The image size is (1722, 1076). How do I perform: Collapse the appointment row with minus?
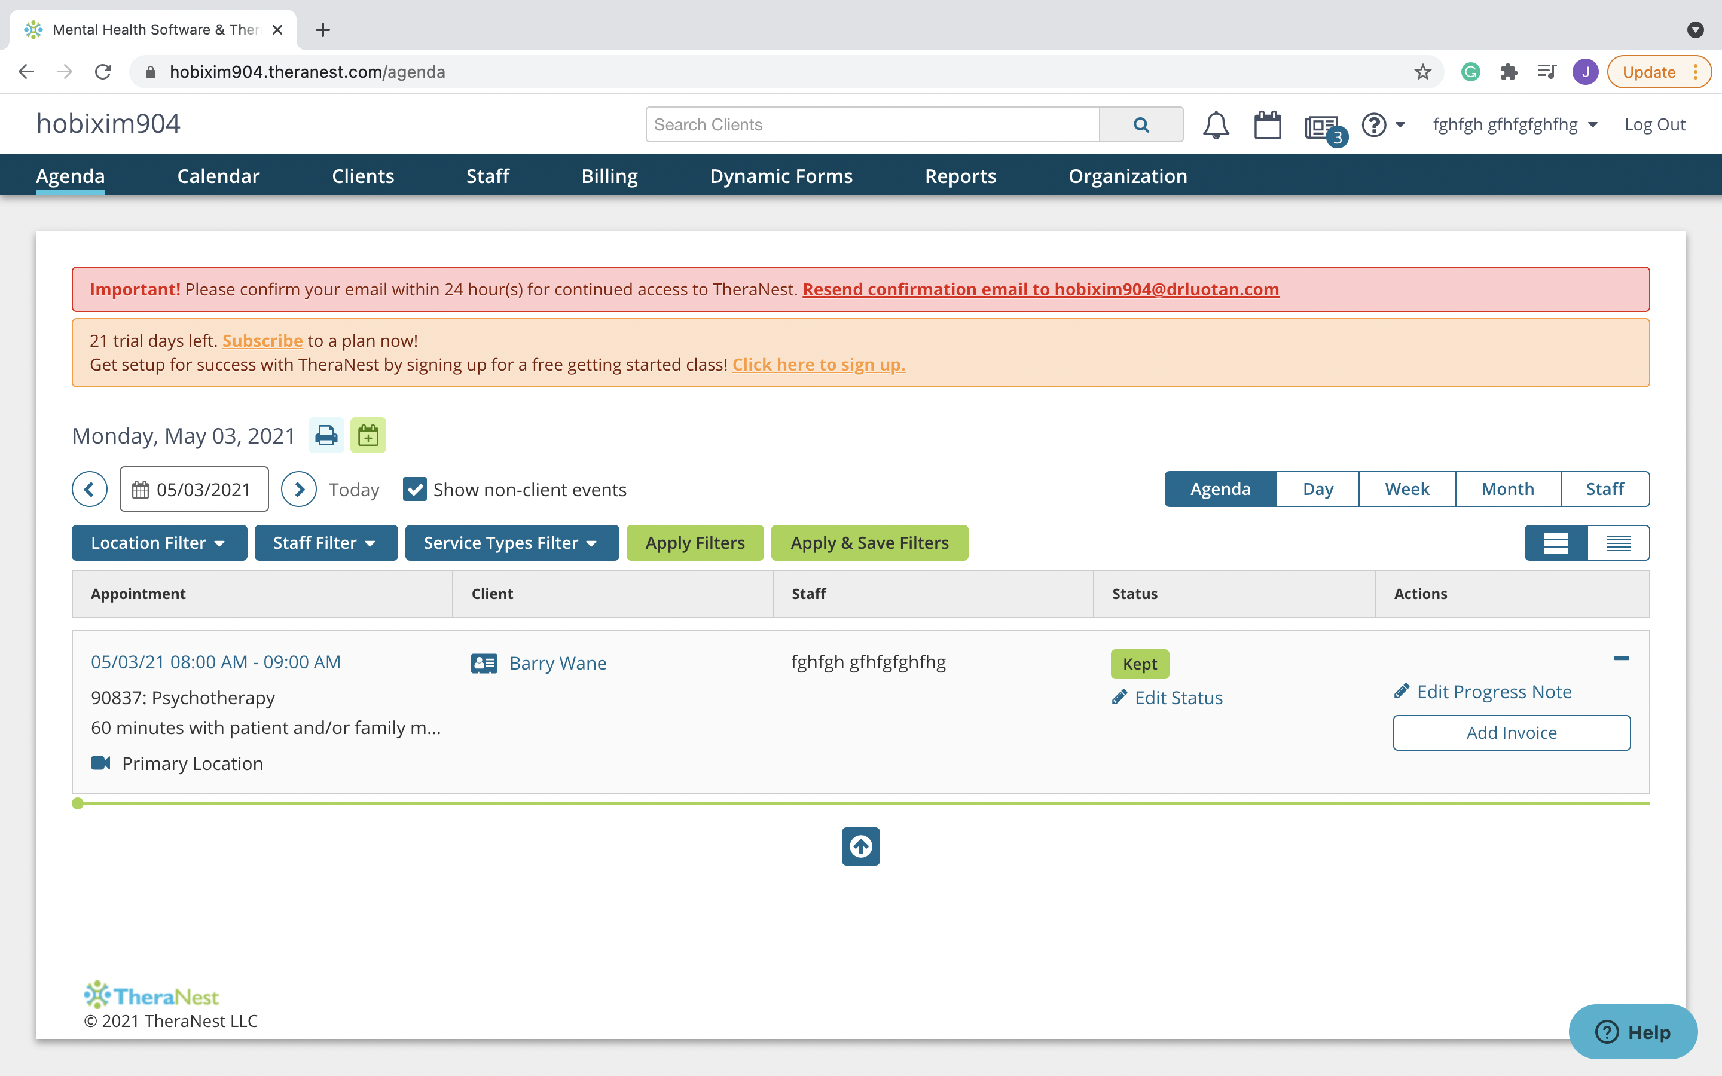1621,658
